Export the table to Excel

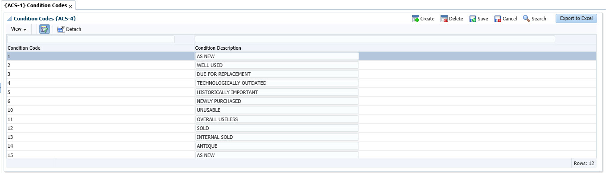point(576,18)
